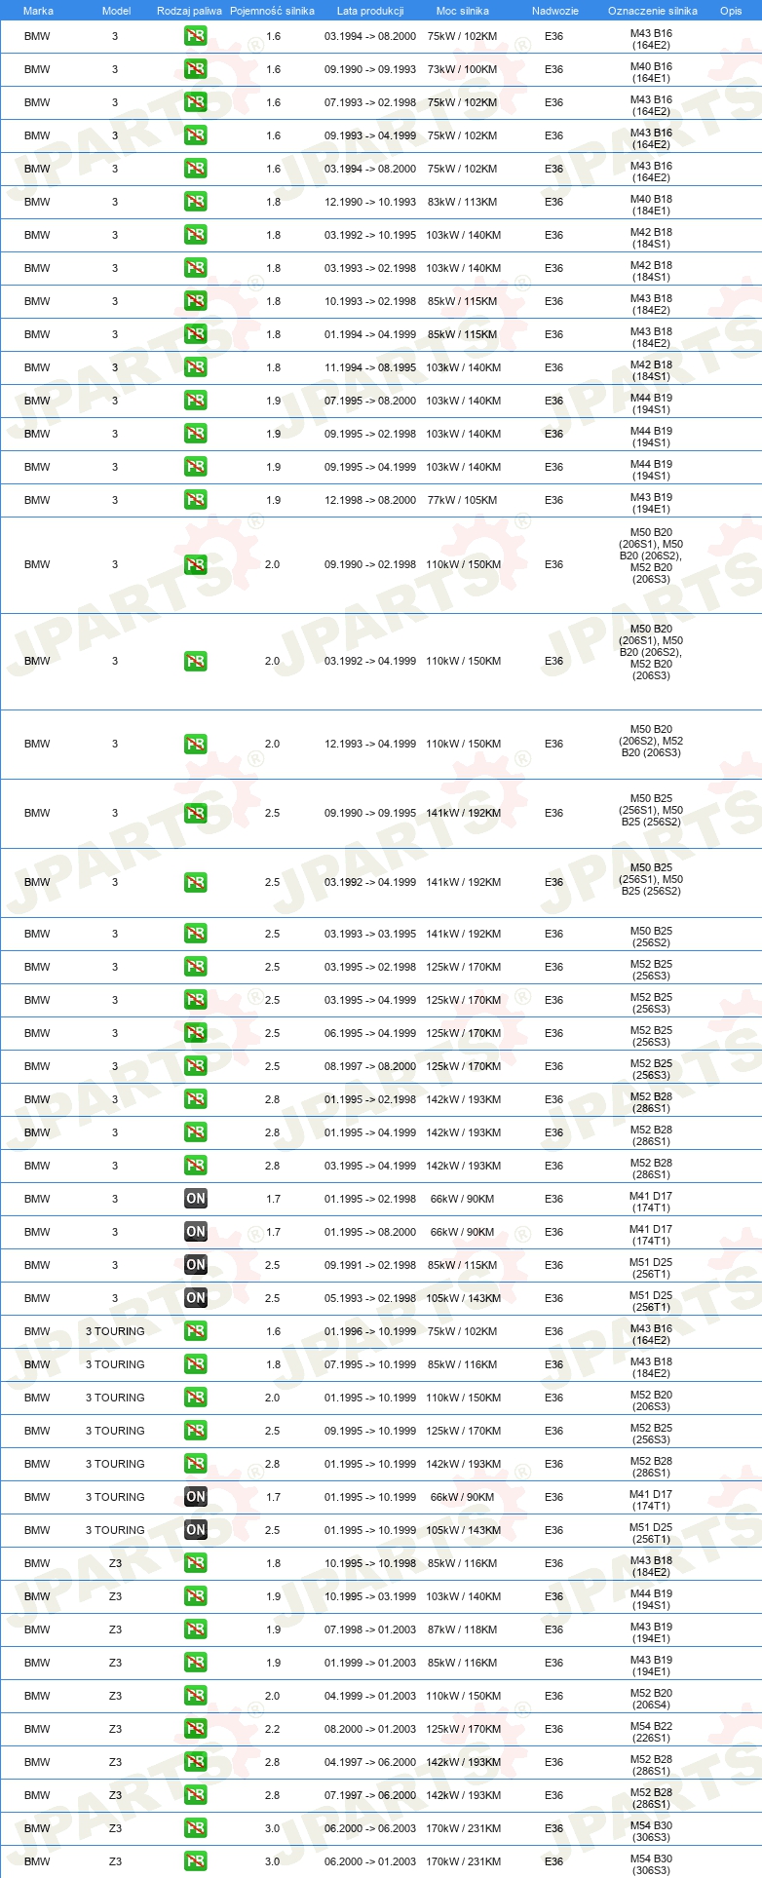
Task: Click Z3 model in the 2.2 row
Action: pos(115,1729)
